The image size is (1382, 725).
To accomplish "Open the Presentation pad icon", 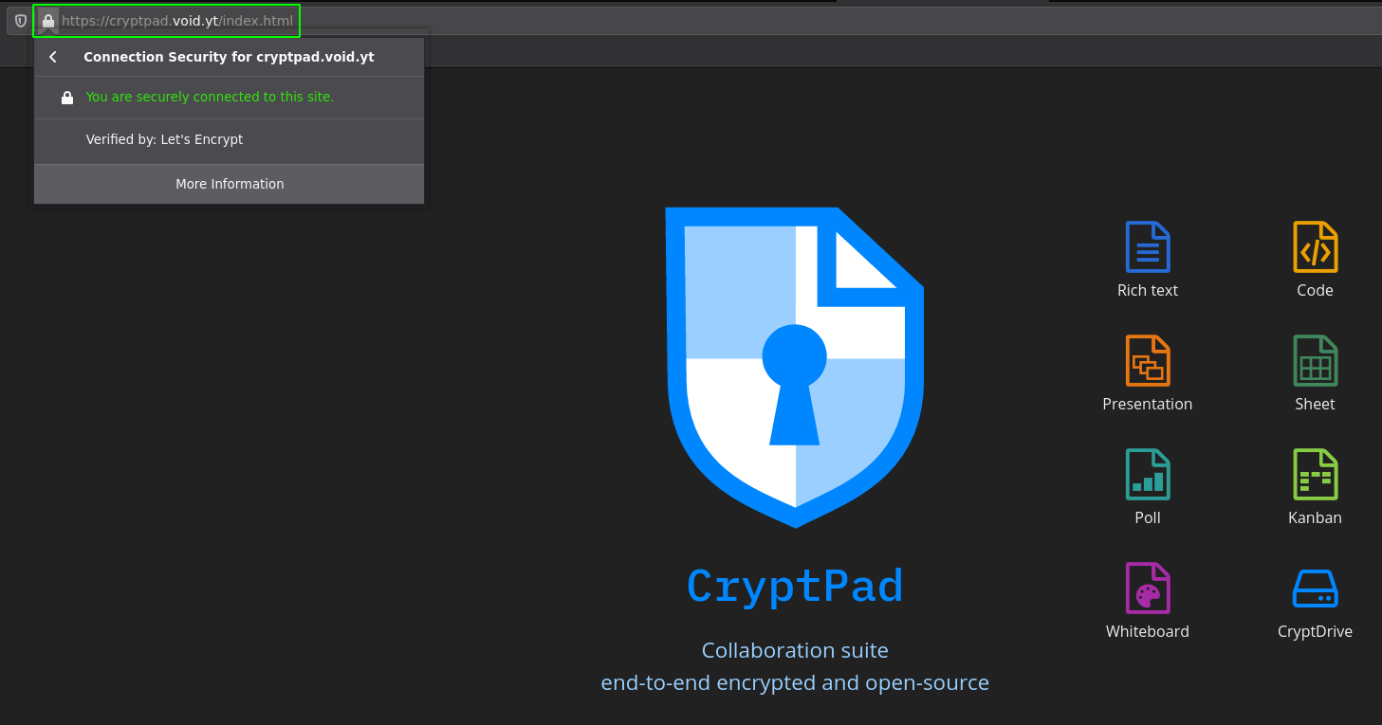I will coord(1147,361).
